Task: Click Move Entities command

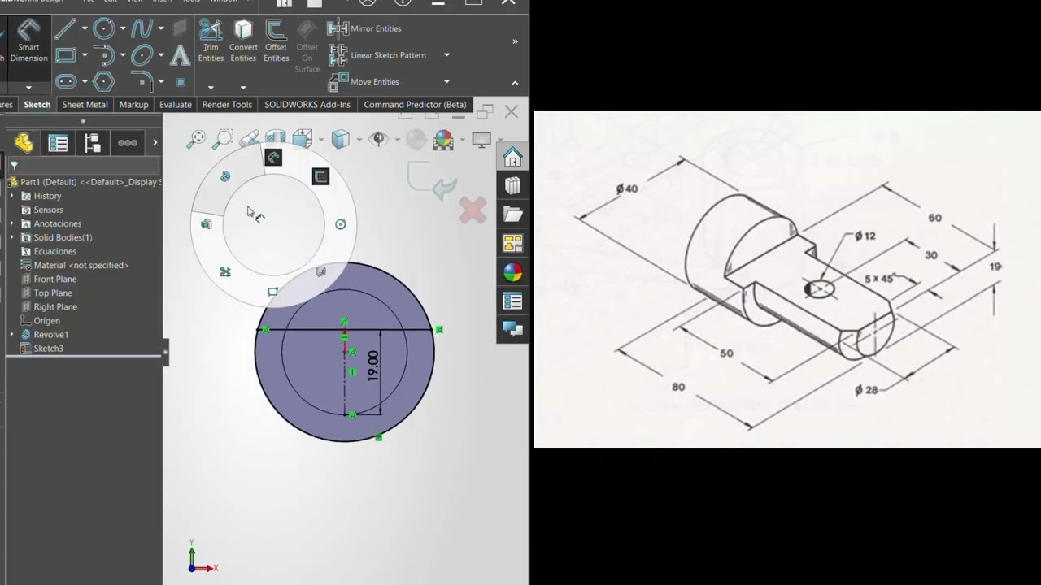Action: (x=364, y=81)
